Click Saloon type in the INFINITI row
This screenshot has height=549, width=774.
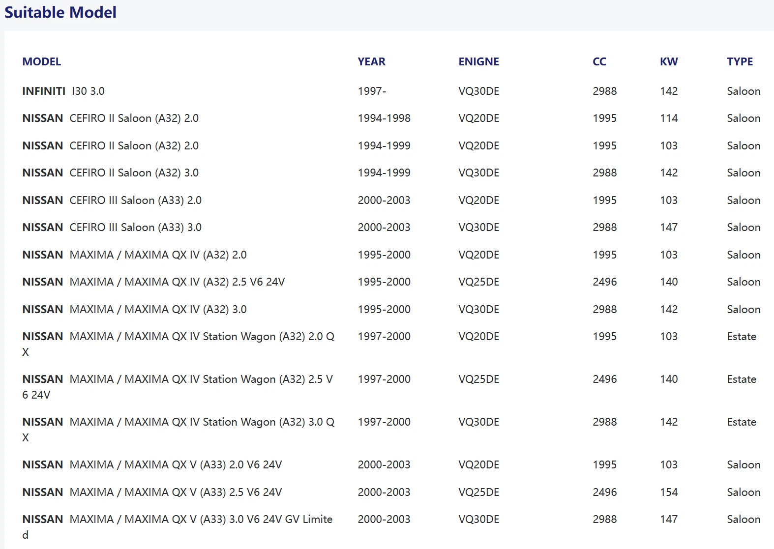tap(744, 91)
